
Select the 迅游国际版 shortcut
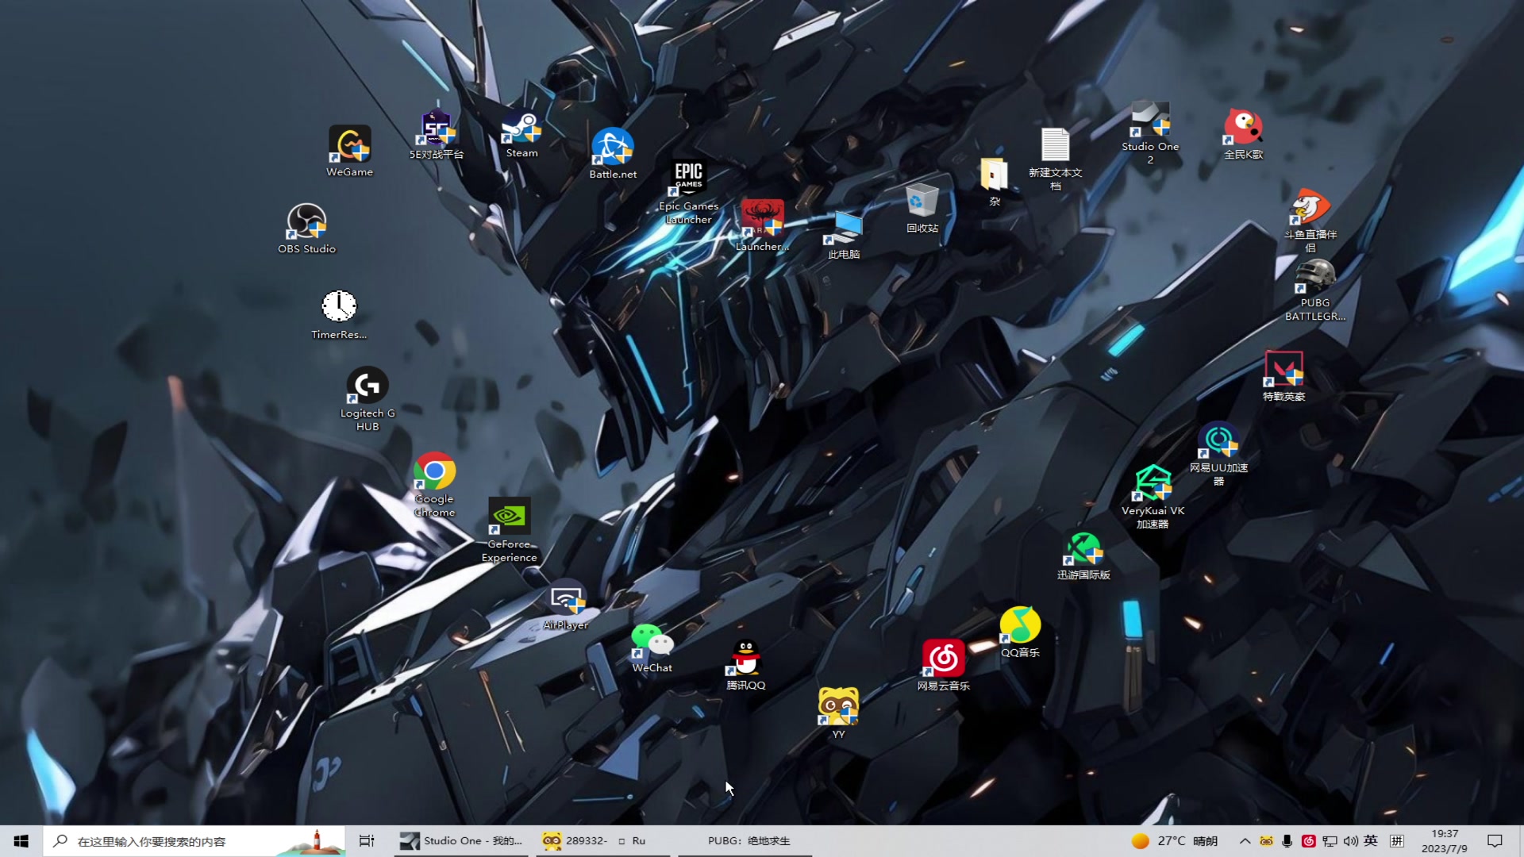point(1083,555)
